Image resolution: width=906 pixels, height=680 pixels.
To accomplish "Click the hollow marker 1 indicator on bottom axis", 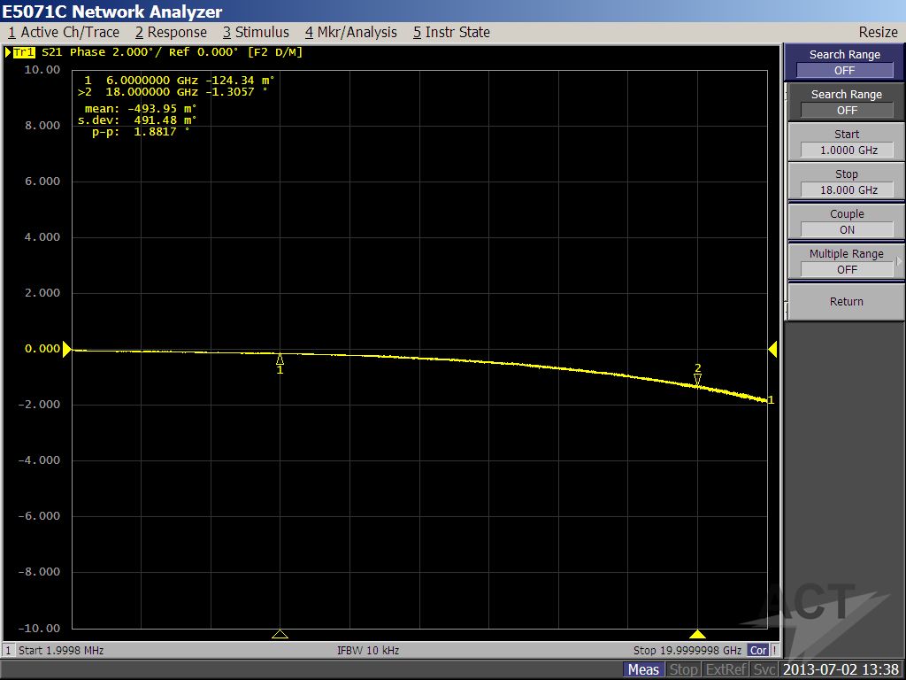I will (280, 634).
